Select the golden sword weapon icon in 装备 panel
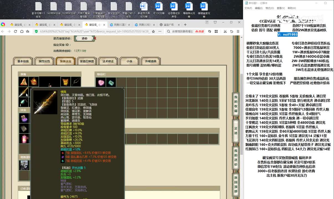 pyautogui.click(x=24, y=92)
